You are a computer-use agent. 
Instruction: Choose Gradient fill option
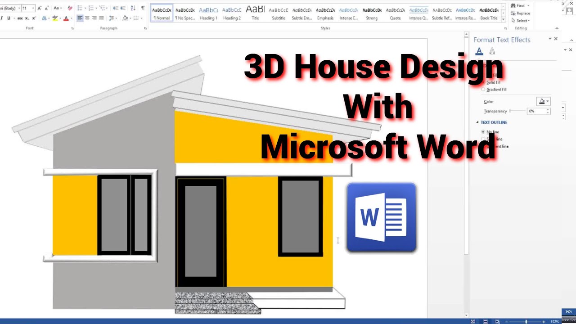click(x=494, y=90)
